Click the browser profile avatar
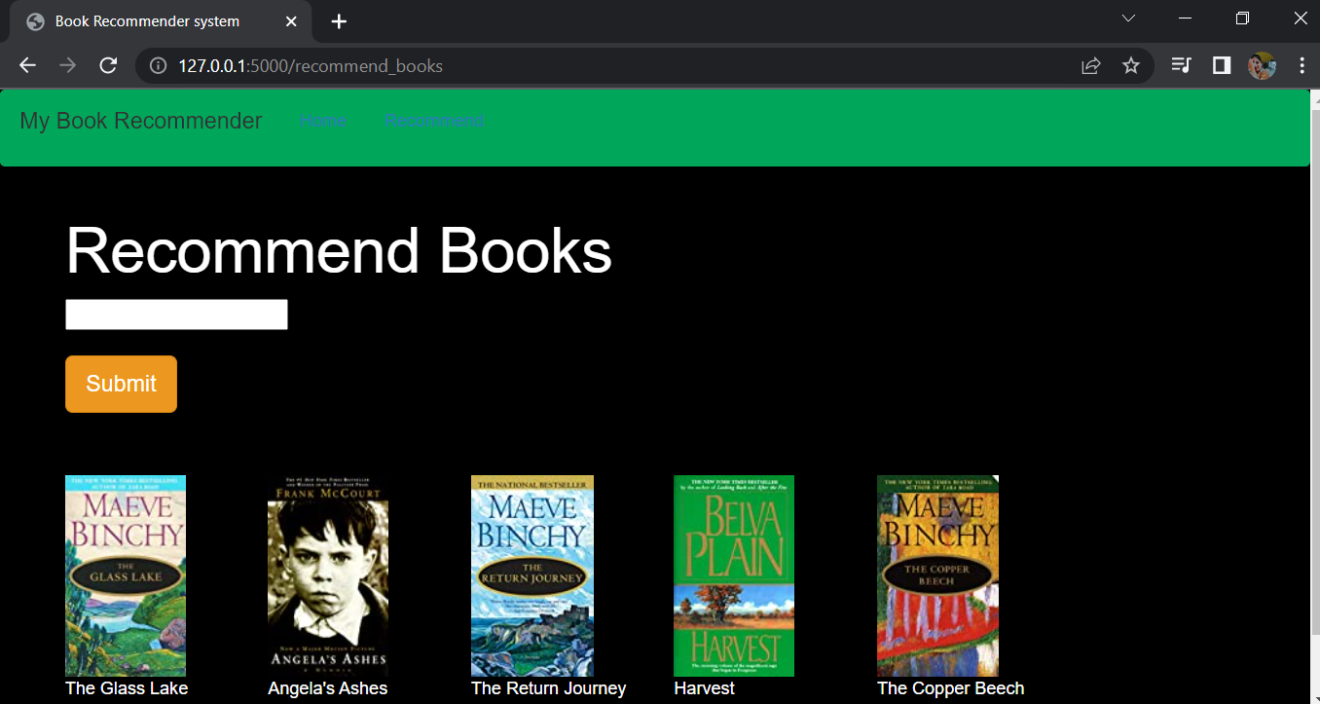This screenshot has width=1320, height=704. pyautogui.click(x=1262, y=65)
